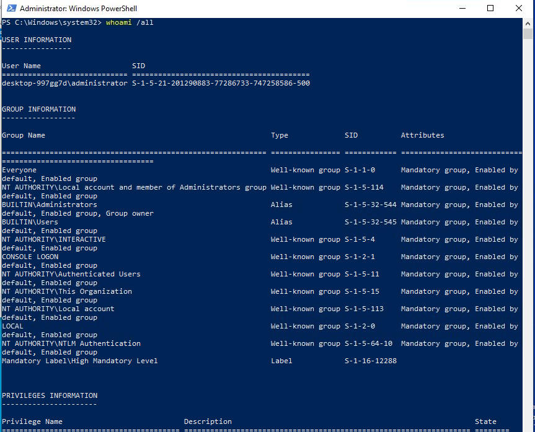The image size is (535, 432).
Task: Click the NT AUTHORITY\NTLM Authentication entry
Action: tap(71, 343)
